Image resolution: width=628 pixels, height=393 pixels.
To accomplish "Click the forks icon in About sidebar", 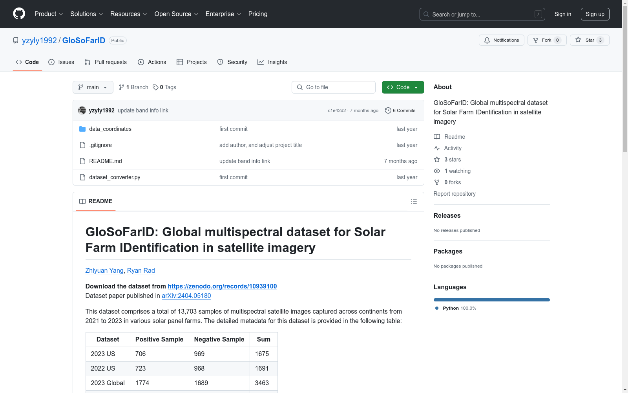I will [437, 182].
